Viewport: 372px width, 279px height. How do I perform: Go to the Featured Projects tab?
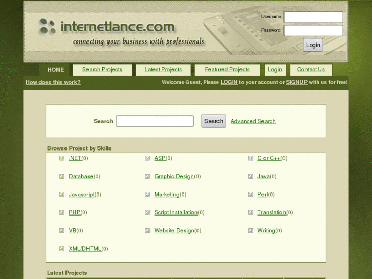point(227,70)
